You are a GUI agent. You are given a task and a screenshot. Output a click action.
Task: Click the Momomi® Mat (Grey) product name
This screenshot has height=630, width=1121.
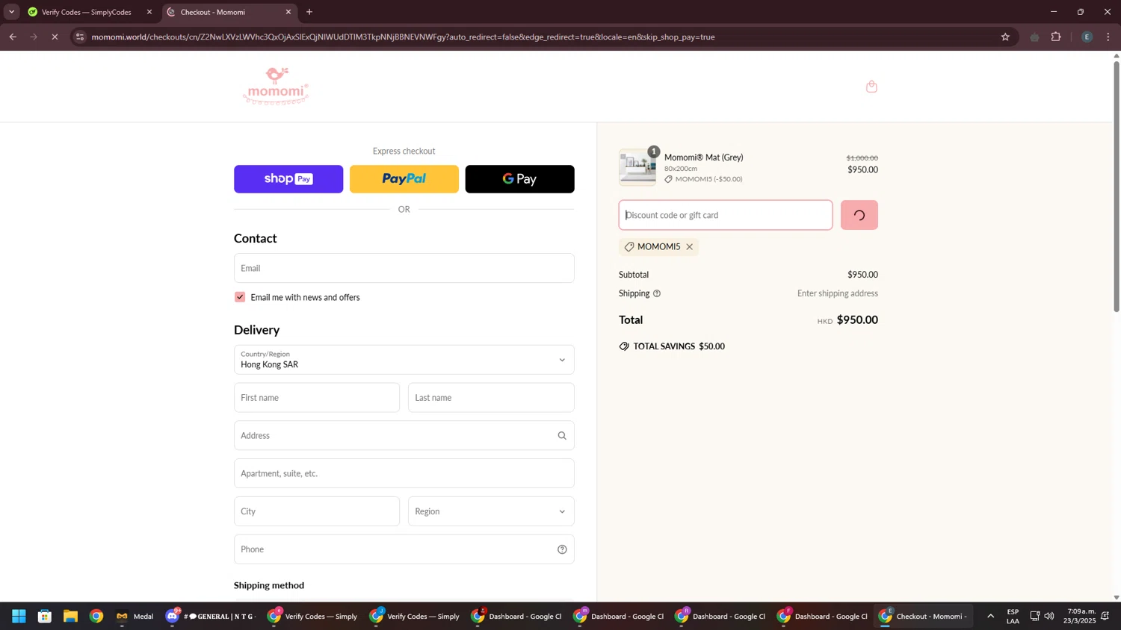coord(704,157)
